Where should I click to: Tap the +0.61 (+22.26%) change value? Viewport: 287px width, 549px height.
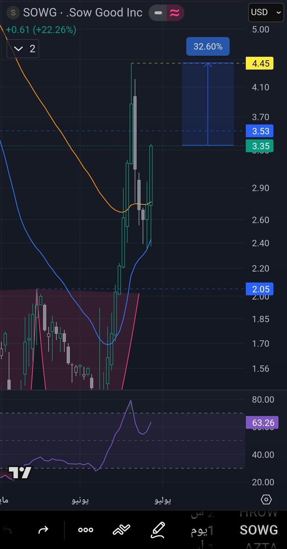pos(41,30)
